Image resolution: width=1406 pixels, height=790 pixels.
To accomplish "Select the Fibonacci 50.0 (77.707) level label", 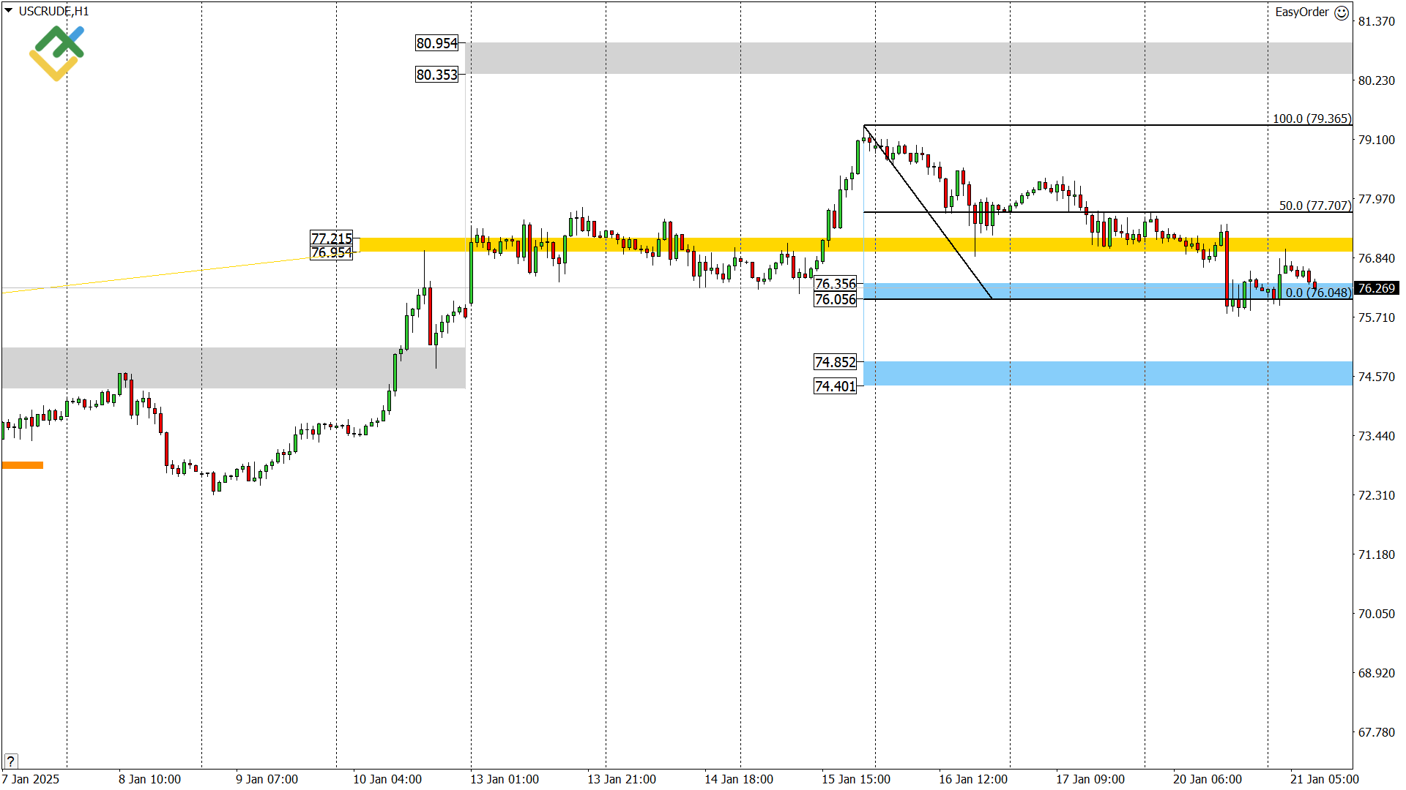I will click(x=1314, y=206).
